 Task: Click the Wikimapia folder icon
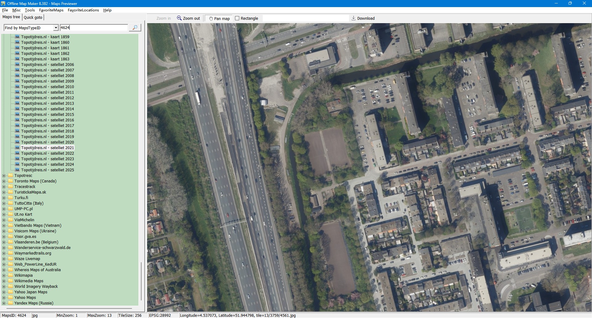coord(10,275)
